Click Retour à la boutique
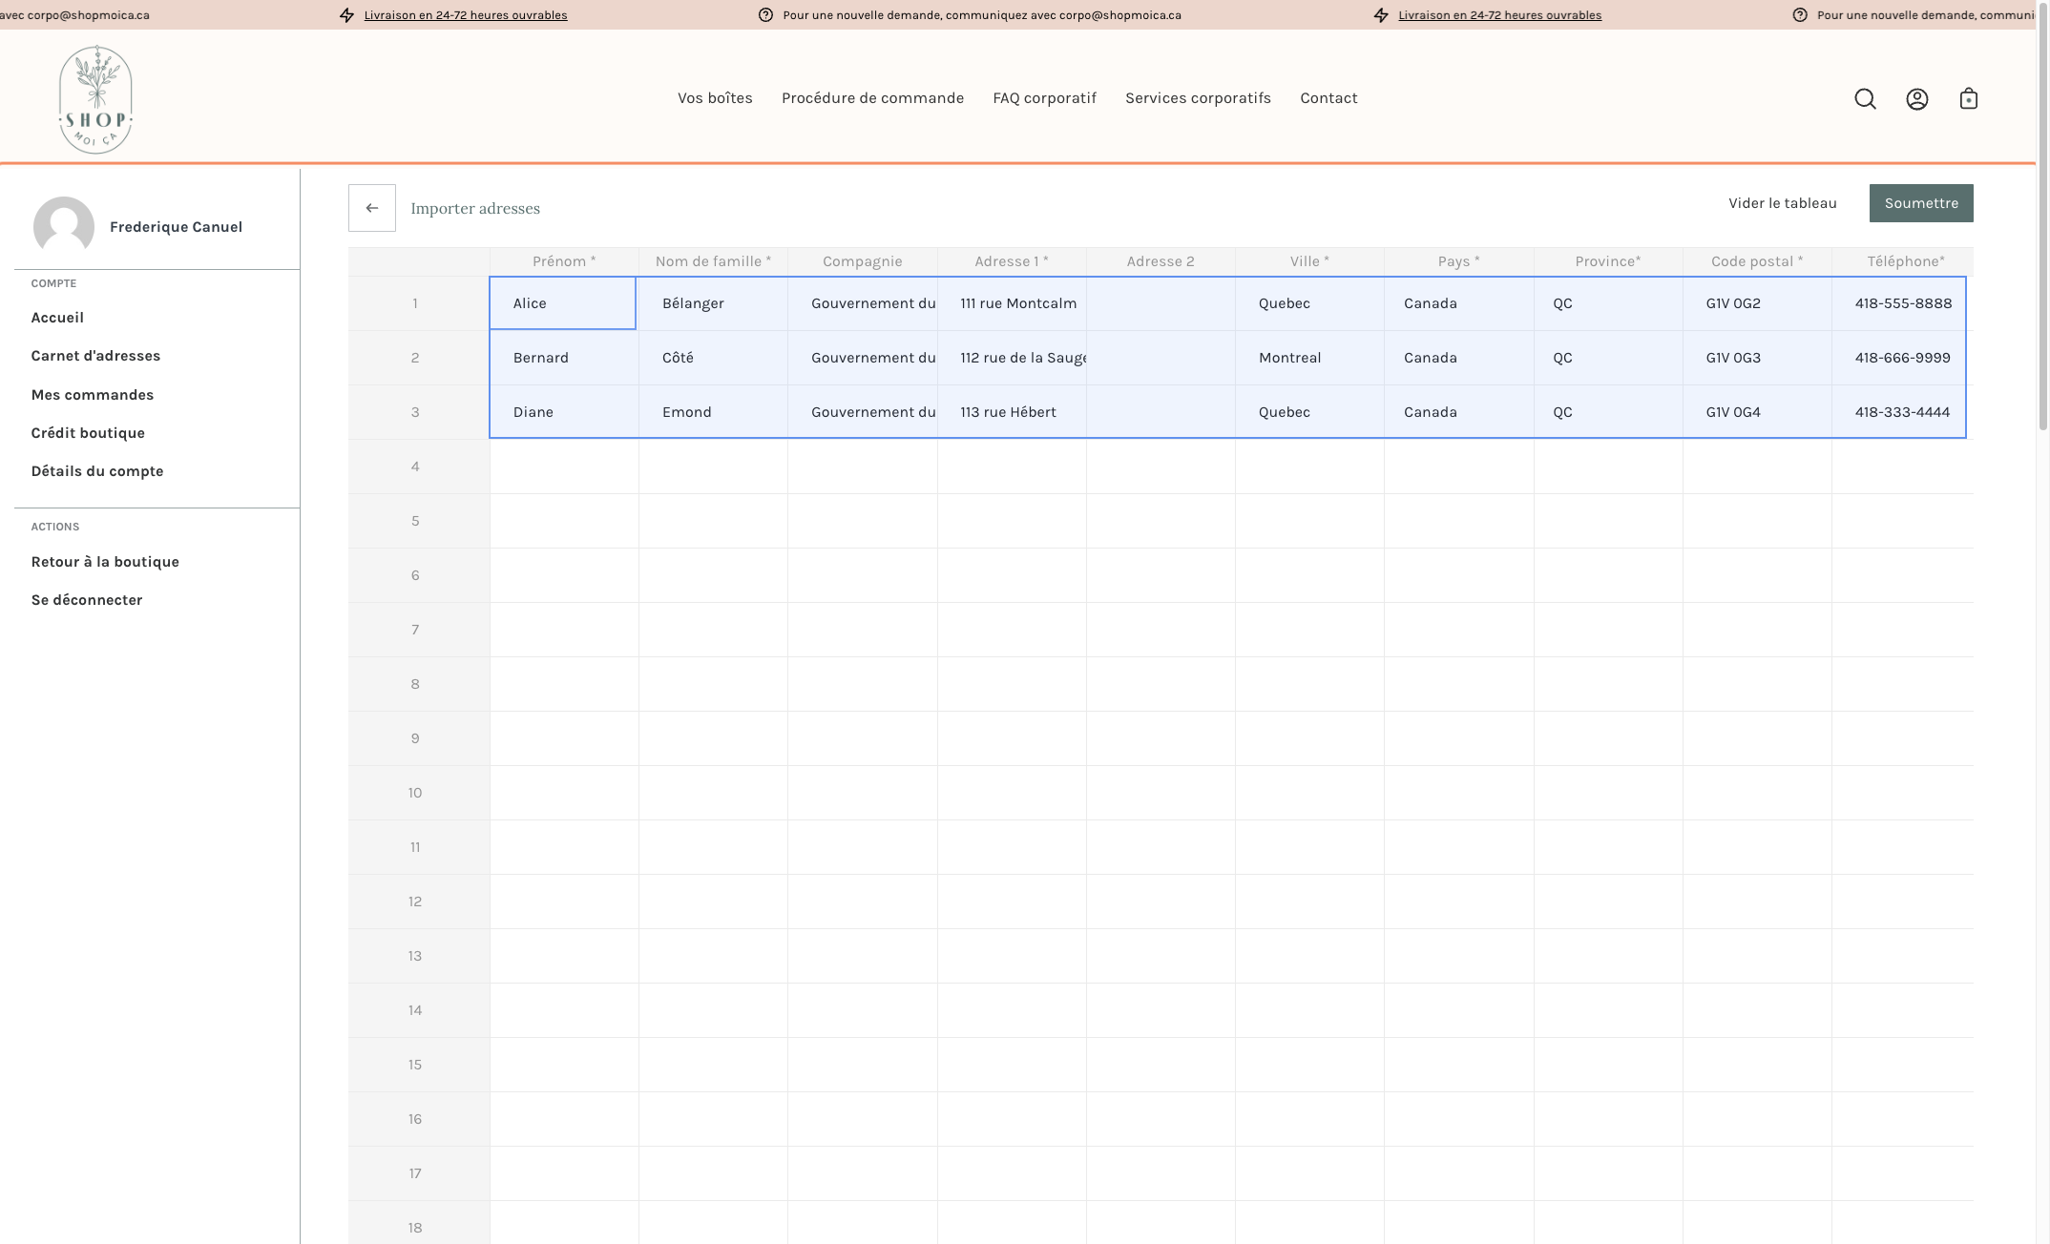 tap(105, 562)
